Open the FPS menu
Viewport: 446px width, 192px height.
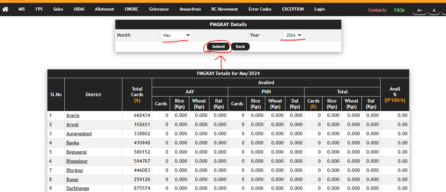pos(39,9)
